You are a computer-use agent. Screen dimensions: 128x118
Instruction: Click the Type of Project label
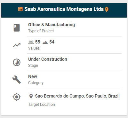click(41, 31)
